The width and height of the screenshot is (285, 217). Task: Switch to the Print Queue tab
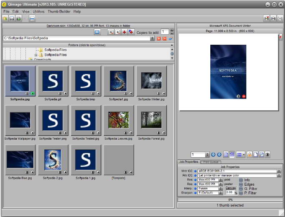coord(211,162)
